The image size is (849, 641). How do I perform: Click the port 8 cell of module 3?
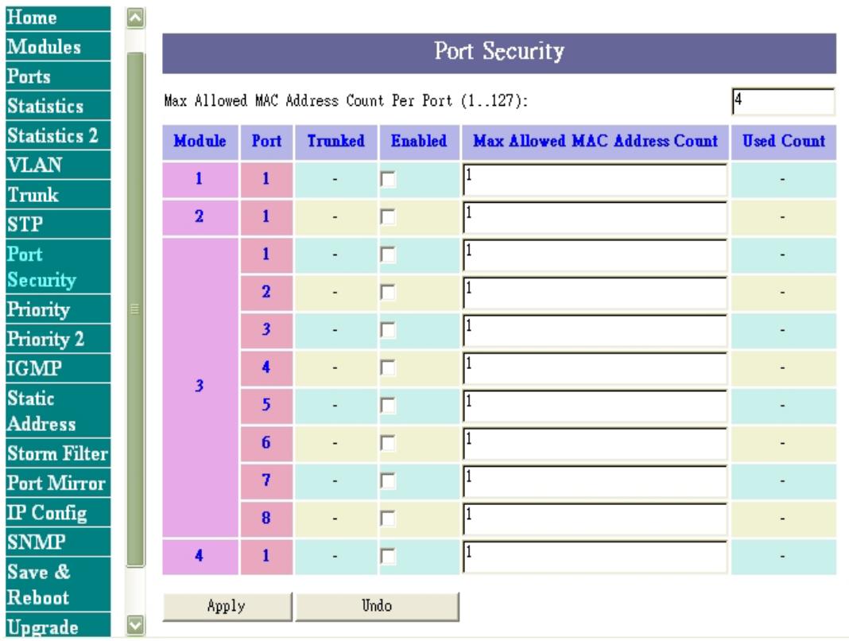pyautogui.click(x=266, y=519)
